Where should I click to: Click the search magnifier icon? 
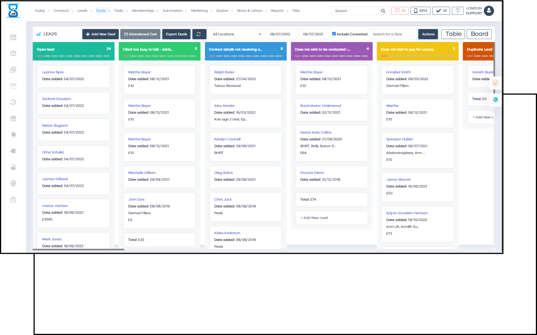coord(383,11)
